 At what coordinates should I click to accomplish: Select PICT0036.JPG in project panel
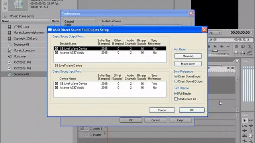[22, 68]
